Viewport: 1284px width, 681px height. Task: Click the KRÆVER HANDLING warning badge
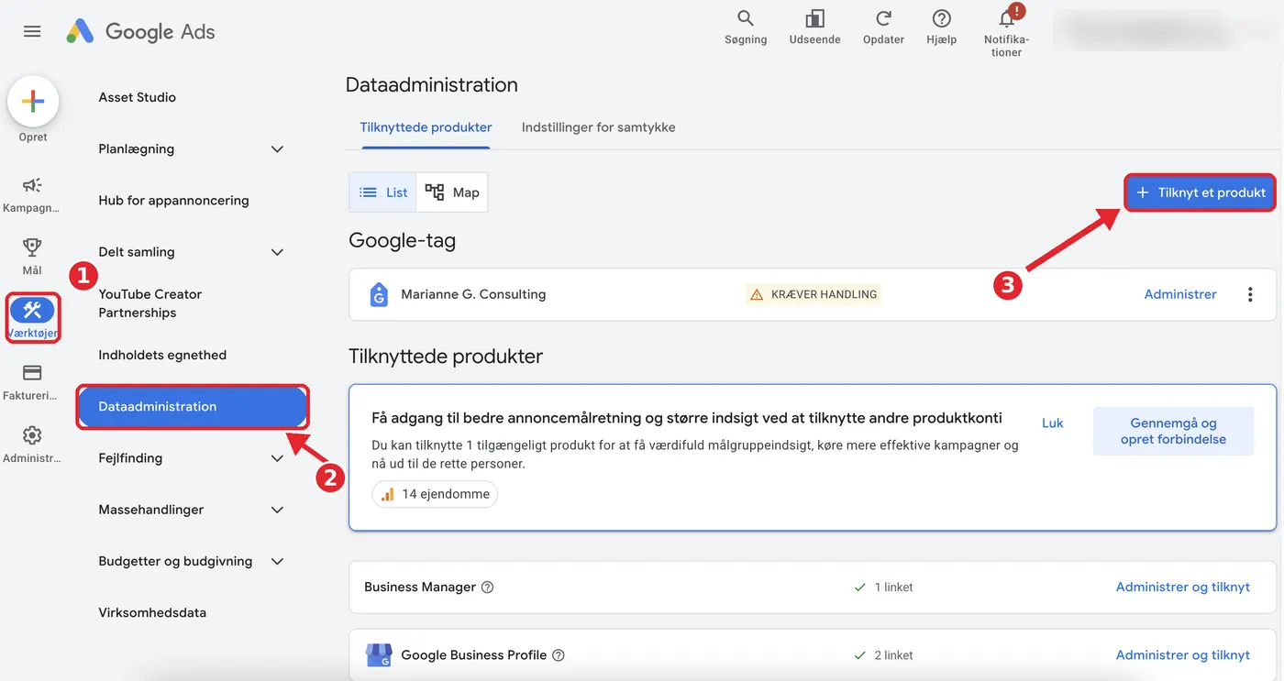tap(813, 294)
